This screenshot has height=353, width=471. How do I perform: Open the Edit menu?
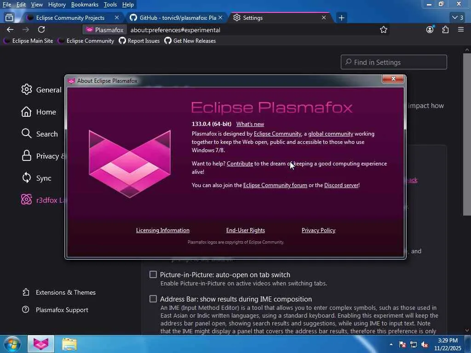point(21,5)
